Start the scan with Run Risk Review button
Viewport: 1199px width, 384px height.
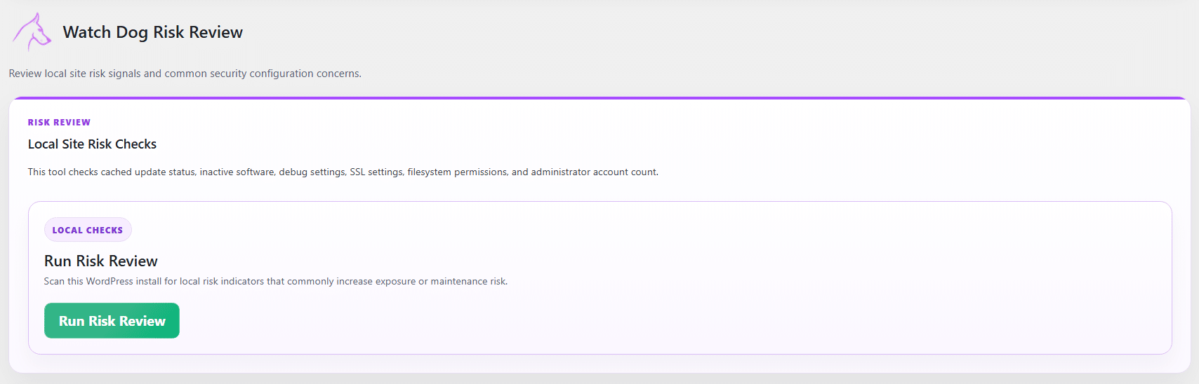pyautogui.click(x=112, y=321)
